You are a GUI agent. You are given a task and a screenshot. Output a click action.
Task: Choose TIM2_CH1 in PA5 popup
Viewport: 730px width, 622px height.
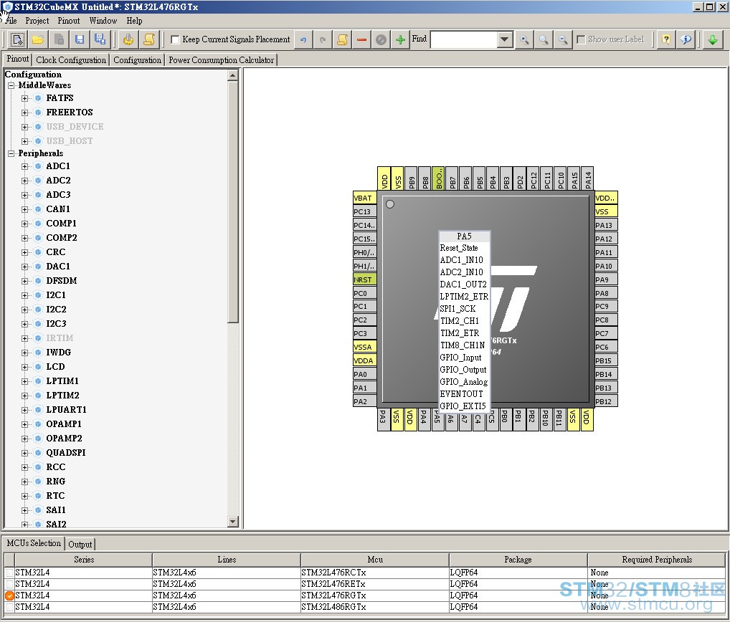pos(464,320)
